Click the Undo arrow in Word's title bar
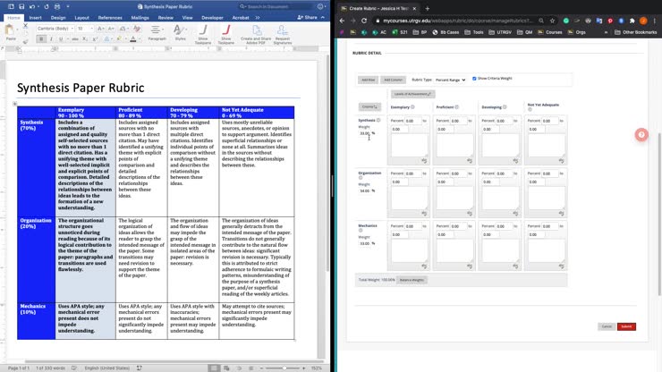The image size is (662, 372). pyautogui.click(x=32, y=7)
